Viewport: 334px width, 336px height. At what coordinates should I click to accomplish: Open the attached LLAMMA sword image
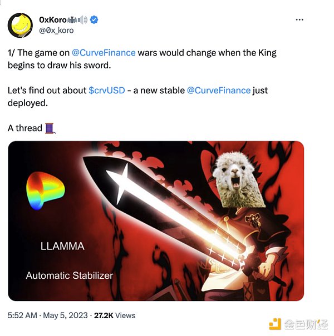coord(156,221)
